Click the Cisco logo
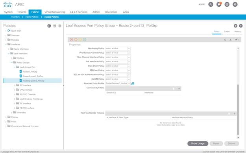246x153 pixels. click(x=7, y=4)
